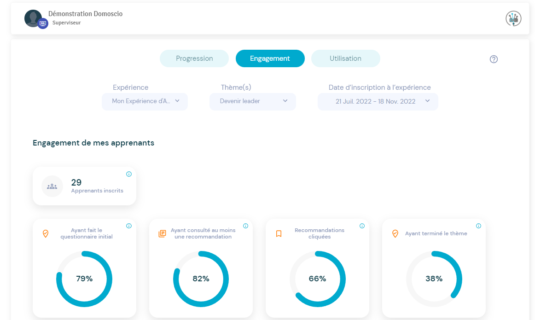Viewport: 535px width, 320px height.
Task: Select the Engagement tab
Action: [270, 58]
